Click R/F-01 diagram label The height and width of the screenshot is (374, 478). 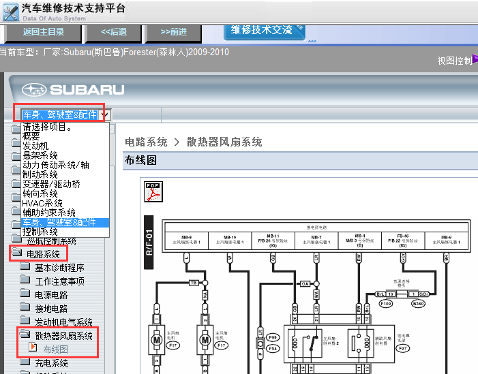coord(149,243)
